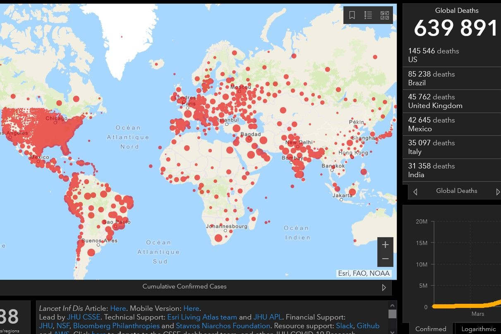The image size is (501, 334).
Task: Open the basemap gallery grid icon
Action: [385, 15]
